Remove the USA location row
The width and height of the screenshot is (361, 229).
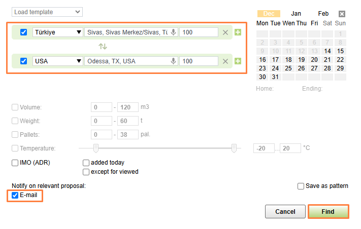pos(225,61)
